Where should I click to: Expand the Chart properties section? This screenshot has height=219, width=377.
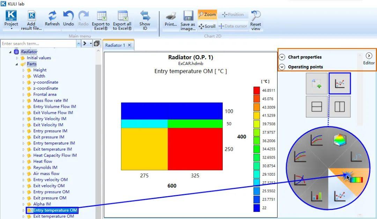pyautogui.click(x=282, y=57)
